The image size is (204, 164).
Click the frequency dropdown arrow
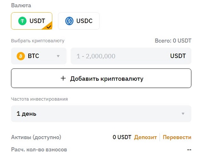click(x=183, y=114)
